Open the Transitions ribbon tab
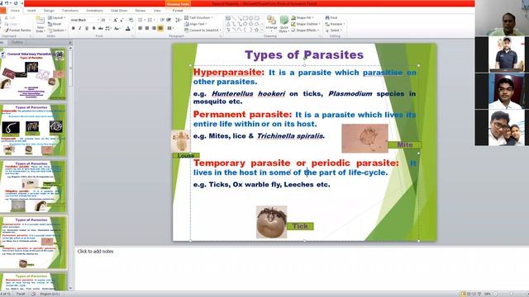This screenshot has height=297, width=529. point(70,11)
